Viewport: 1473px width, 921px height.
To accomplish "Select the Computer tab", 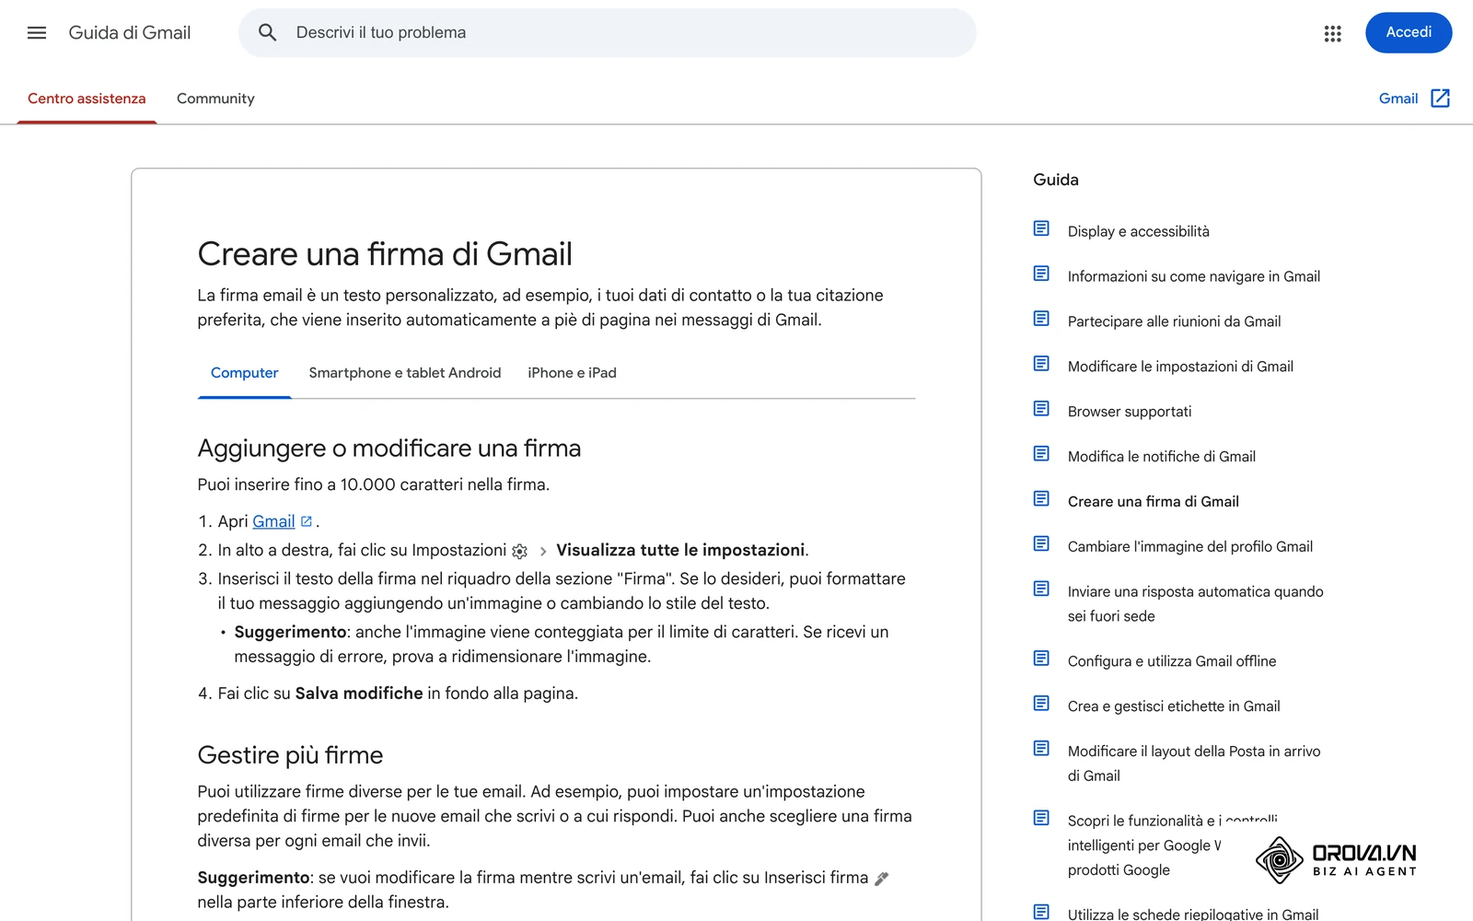I will coord(244,373).
